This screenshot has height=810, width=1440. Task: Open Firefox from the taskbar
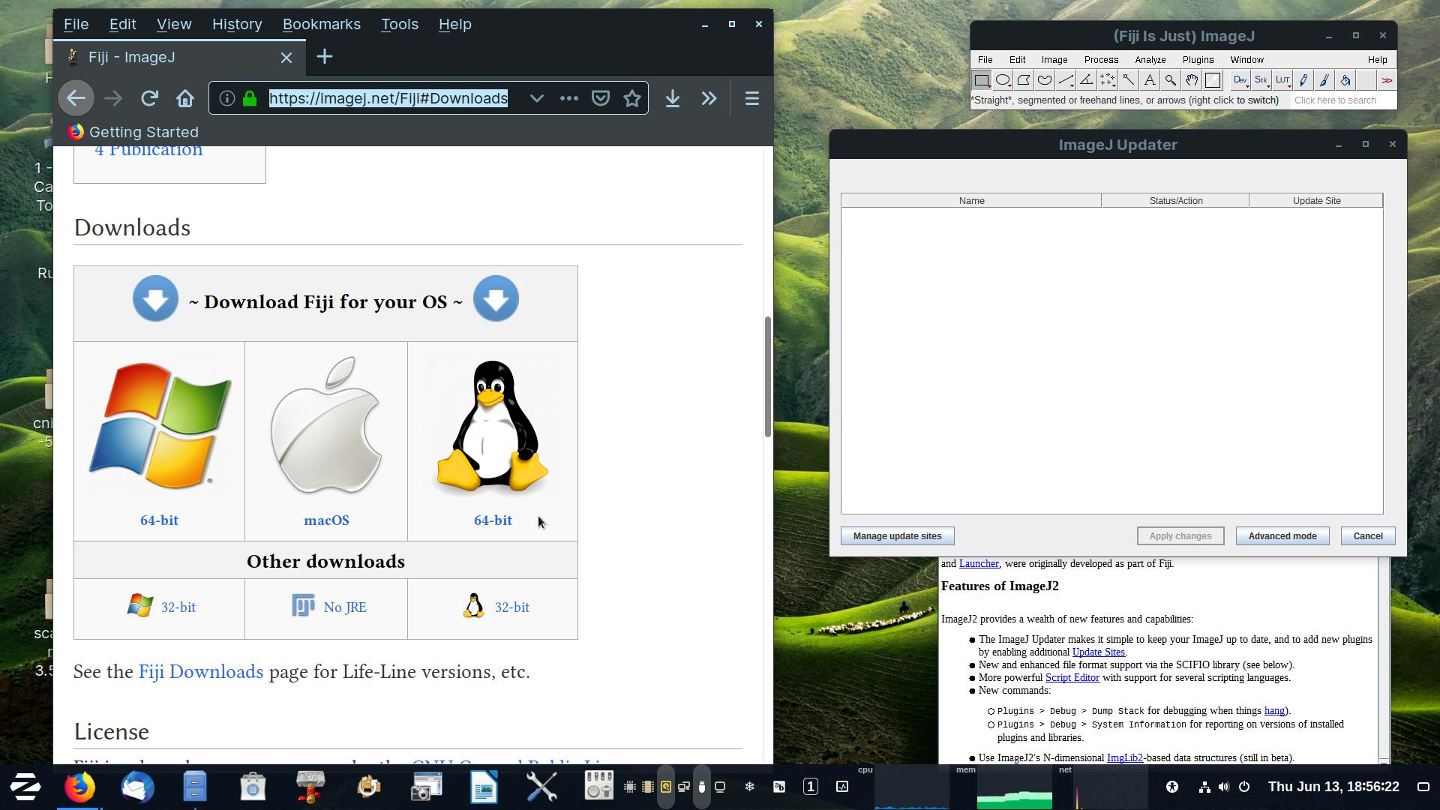[x=79, y=787]
